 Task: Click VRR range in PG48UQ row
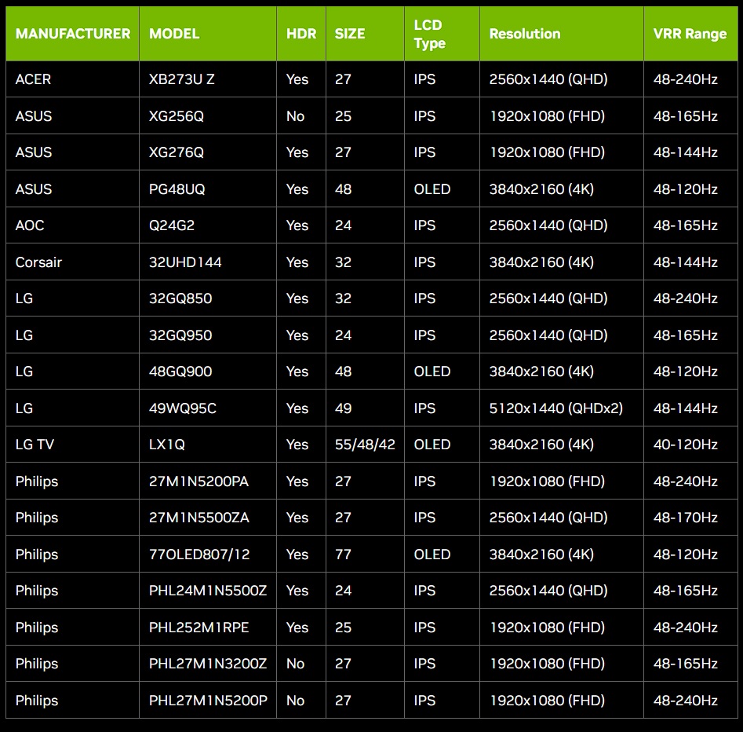click(691, 188)
